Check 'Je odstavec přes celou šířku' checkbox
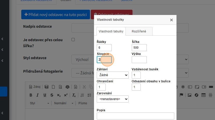Viewport: 215px width, 120px height. click(73, 39)
